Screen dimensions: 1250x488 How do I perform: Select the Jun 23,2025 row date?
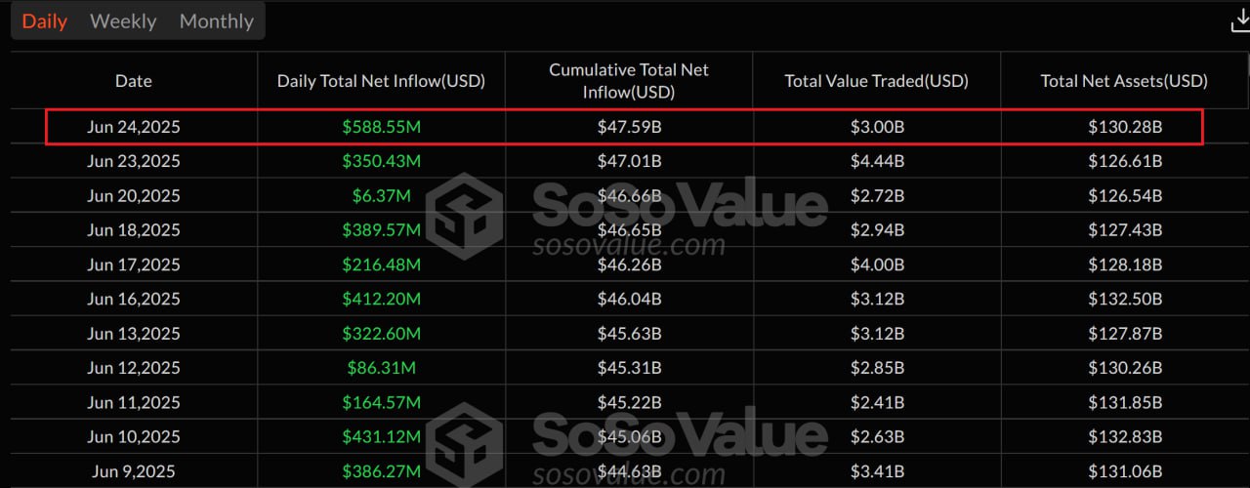tap(134, 161)
